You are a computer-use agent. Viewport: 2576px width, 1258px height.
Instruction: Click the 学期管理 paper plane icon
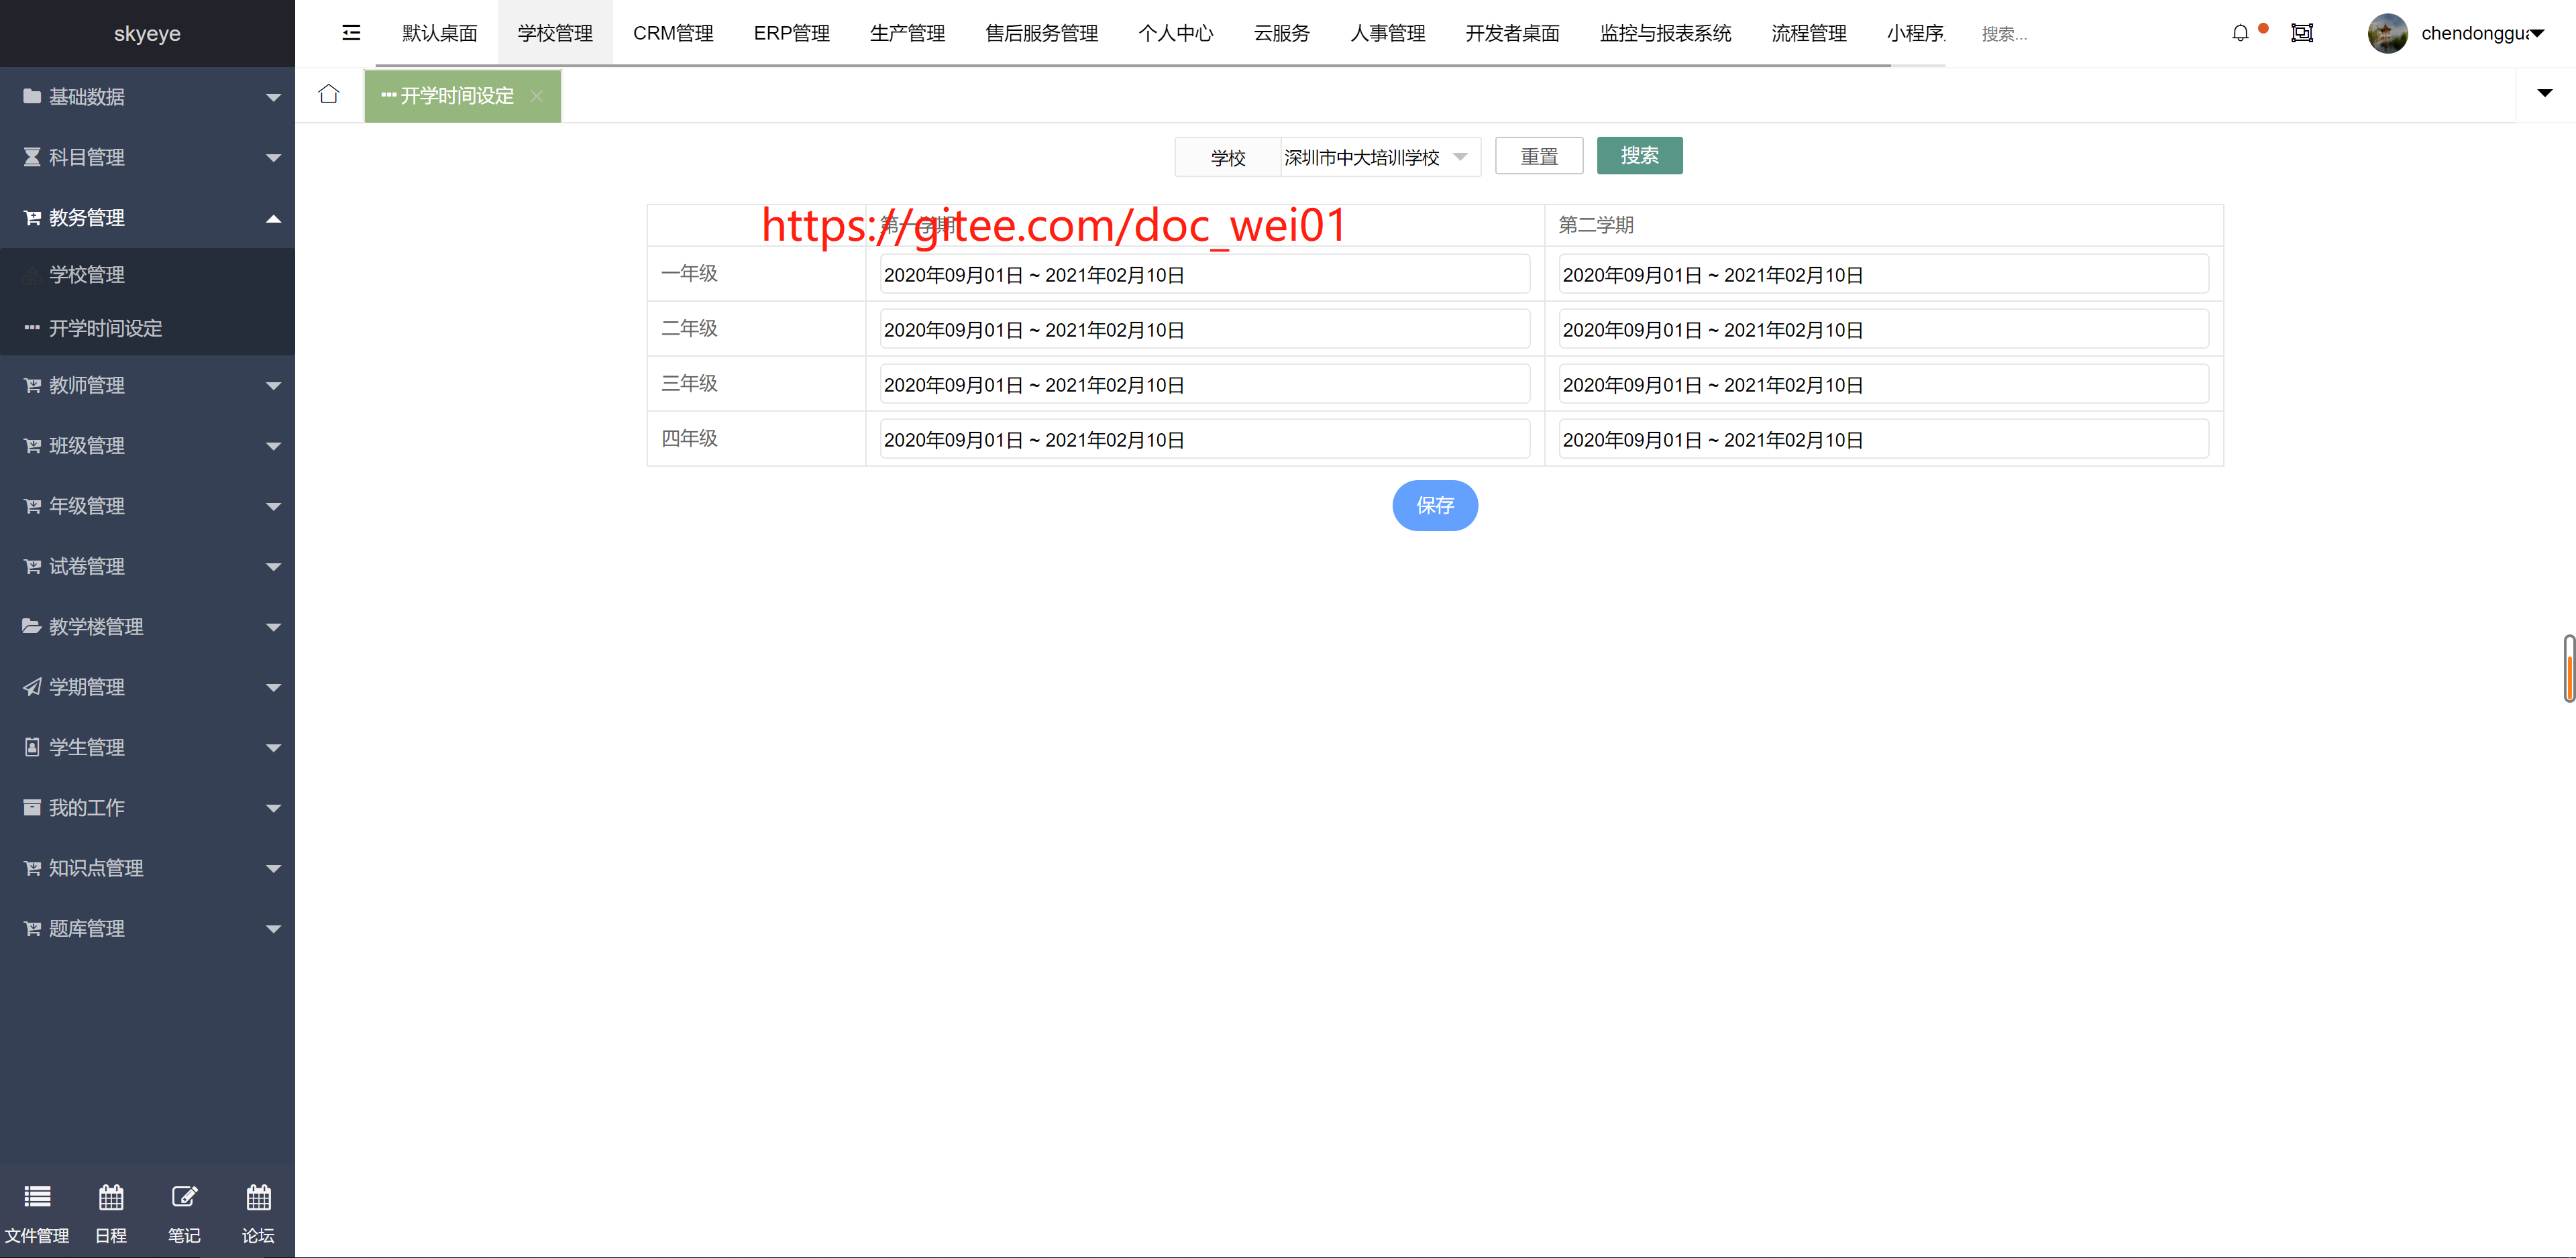tap(32, 687)
